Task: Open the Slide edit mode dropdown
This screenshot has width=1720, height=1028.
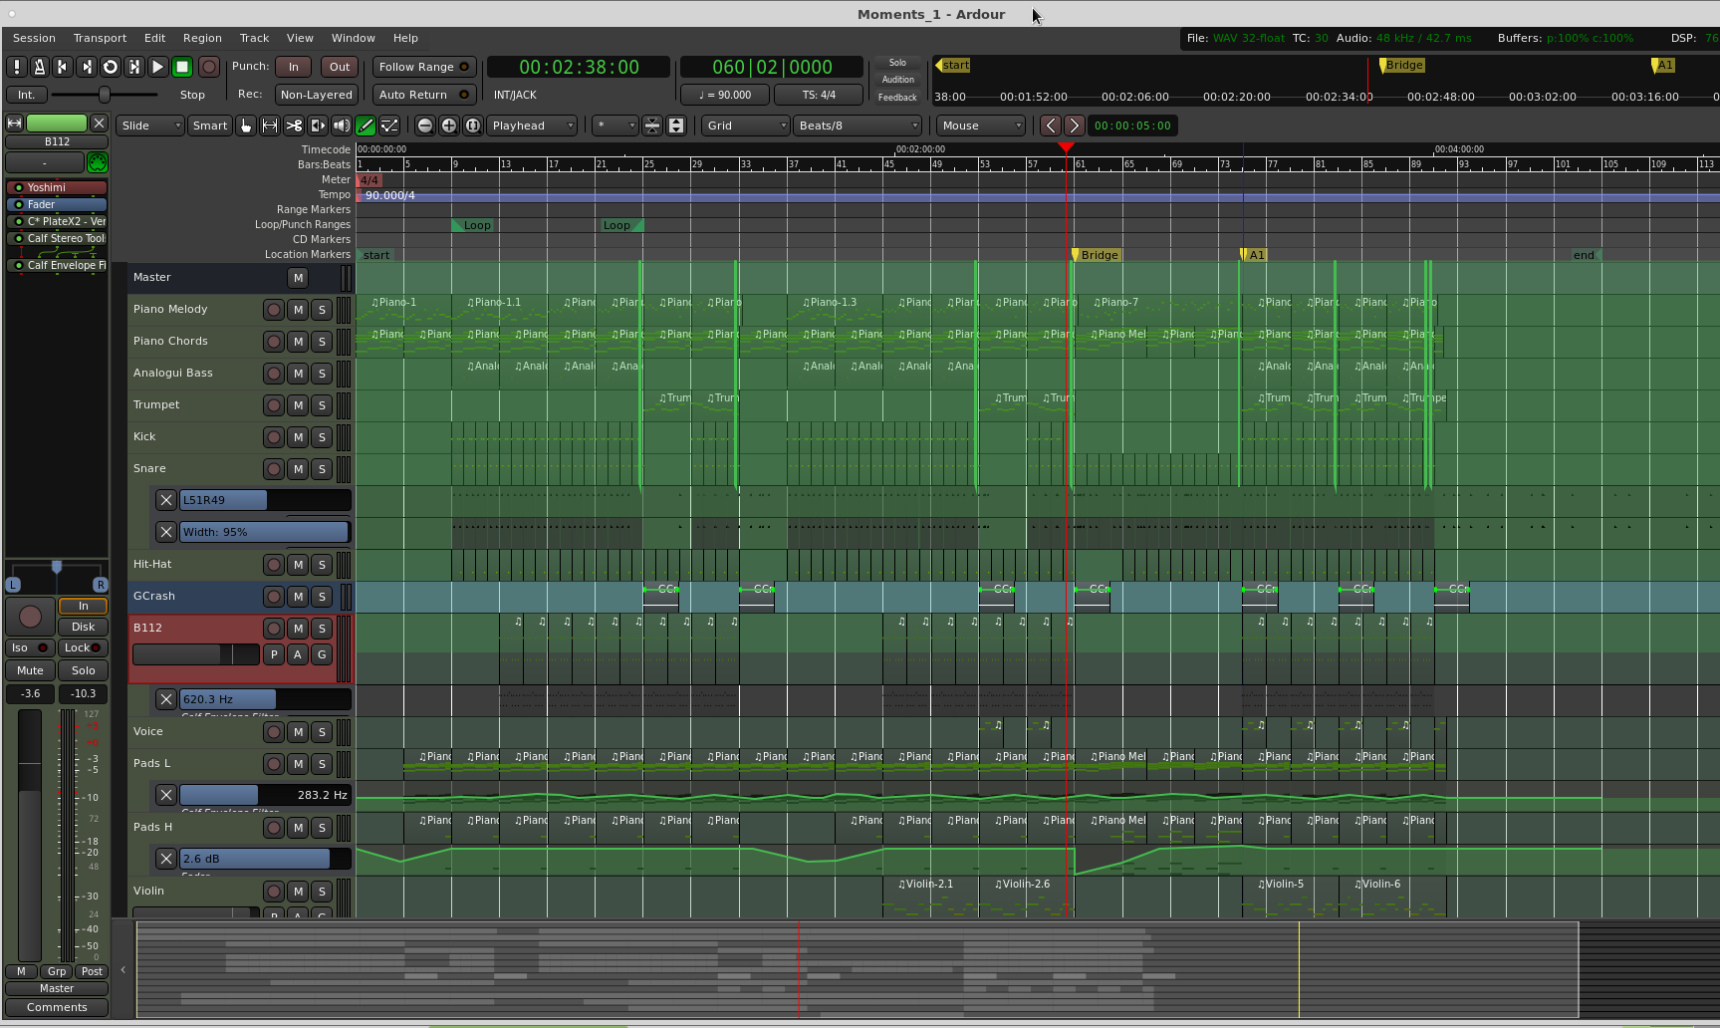Action: pyautogui.click(x=150, y=126)
